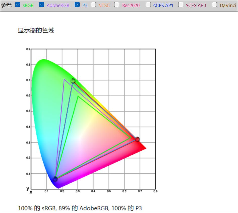This screenshot has height=213, width=238.
Task: Uncheck the AdobeRGB reference checkbox
Action: (41, 5)
